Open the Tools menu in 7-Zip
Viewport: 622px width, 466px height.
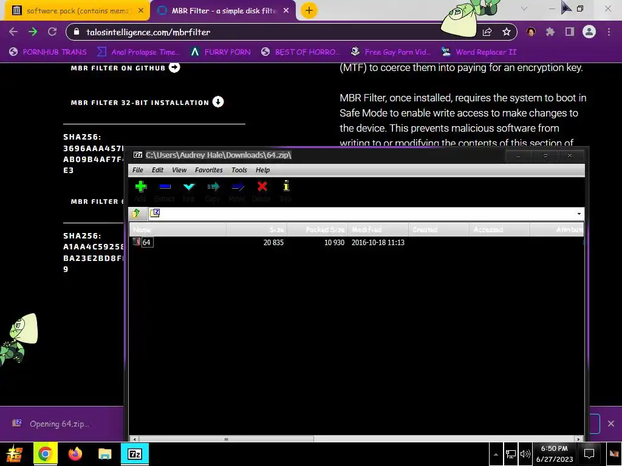point(239,170)
